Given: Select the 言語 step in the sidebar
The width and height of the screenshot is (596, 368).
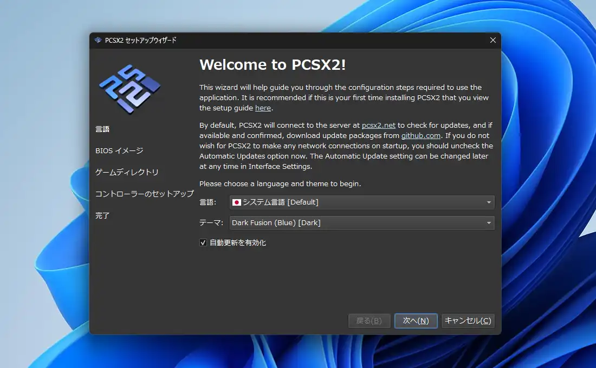Looking at the screenshot, I should pos(102,129).
